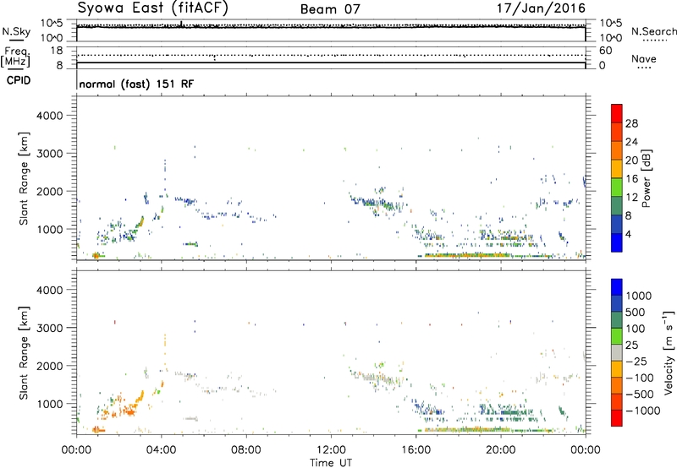
Task: Click the 'Velocity [m s⁻¹]' color bar label
Action: point(668,352)
